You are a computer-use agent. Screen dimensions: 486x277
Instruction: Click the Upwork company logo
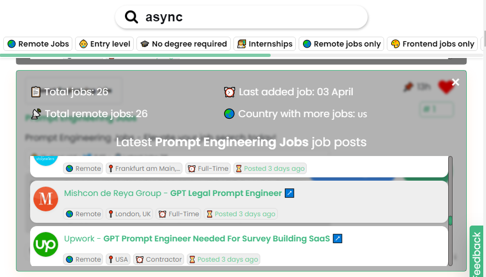pyautogui.click(x=46, y=244)
